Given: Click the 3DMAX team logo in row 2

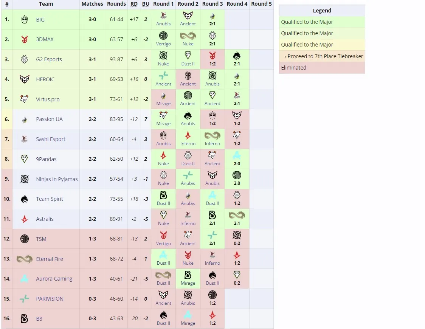Looking at the screenshot, I should point(25,39).
